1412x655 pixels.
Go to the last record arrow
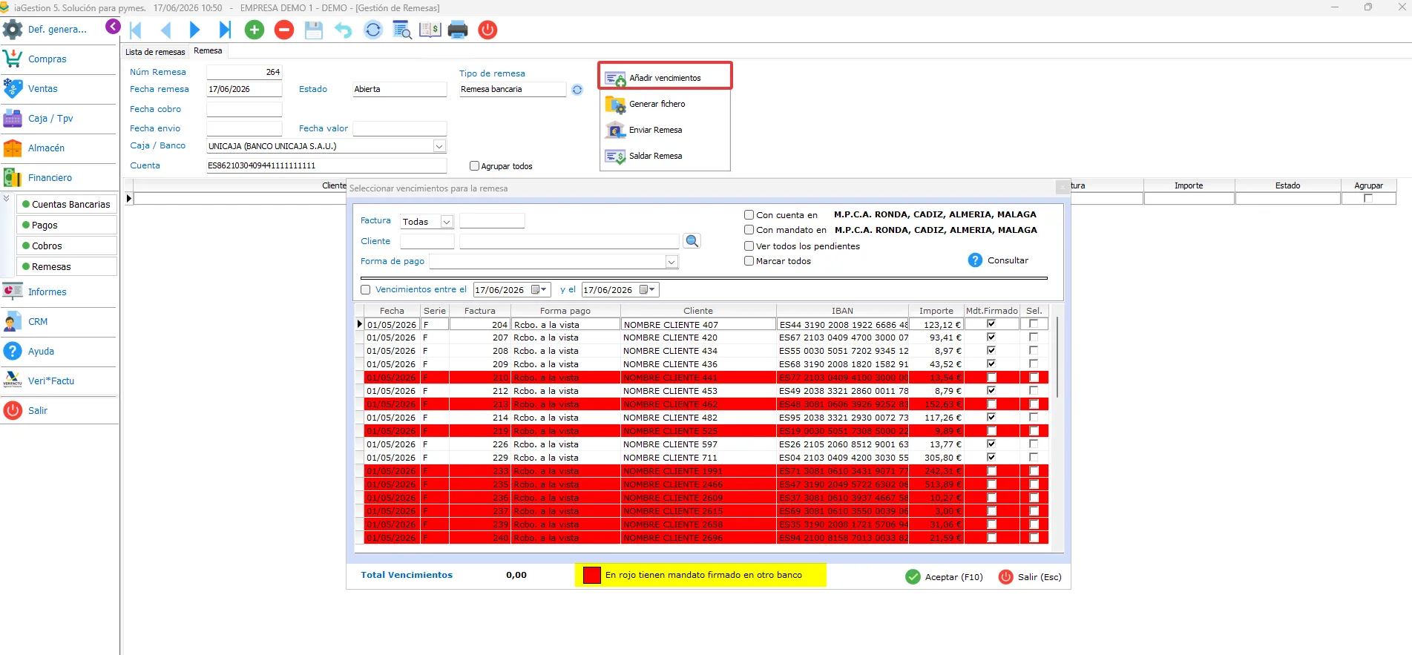click(225, 30)
